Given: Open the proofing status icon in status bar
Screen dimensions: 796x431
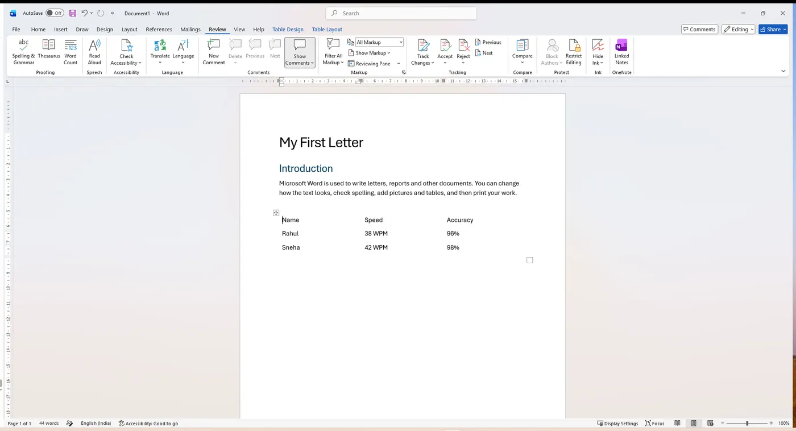Looking at the screenshot, I should 70,424.
